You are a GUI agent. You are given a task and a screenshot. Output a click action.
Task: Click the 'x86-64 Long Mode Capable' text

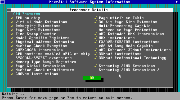[126, 46]
